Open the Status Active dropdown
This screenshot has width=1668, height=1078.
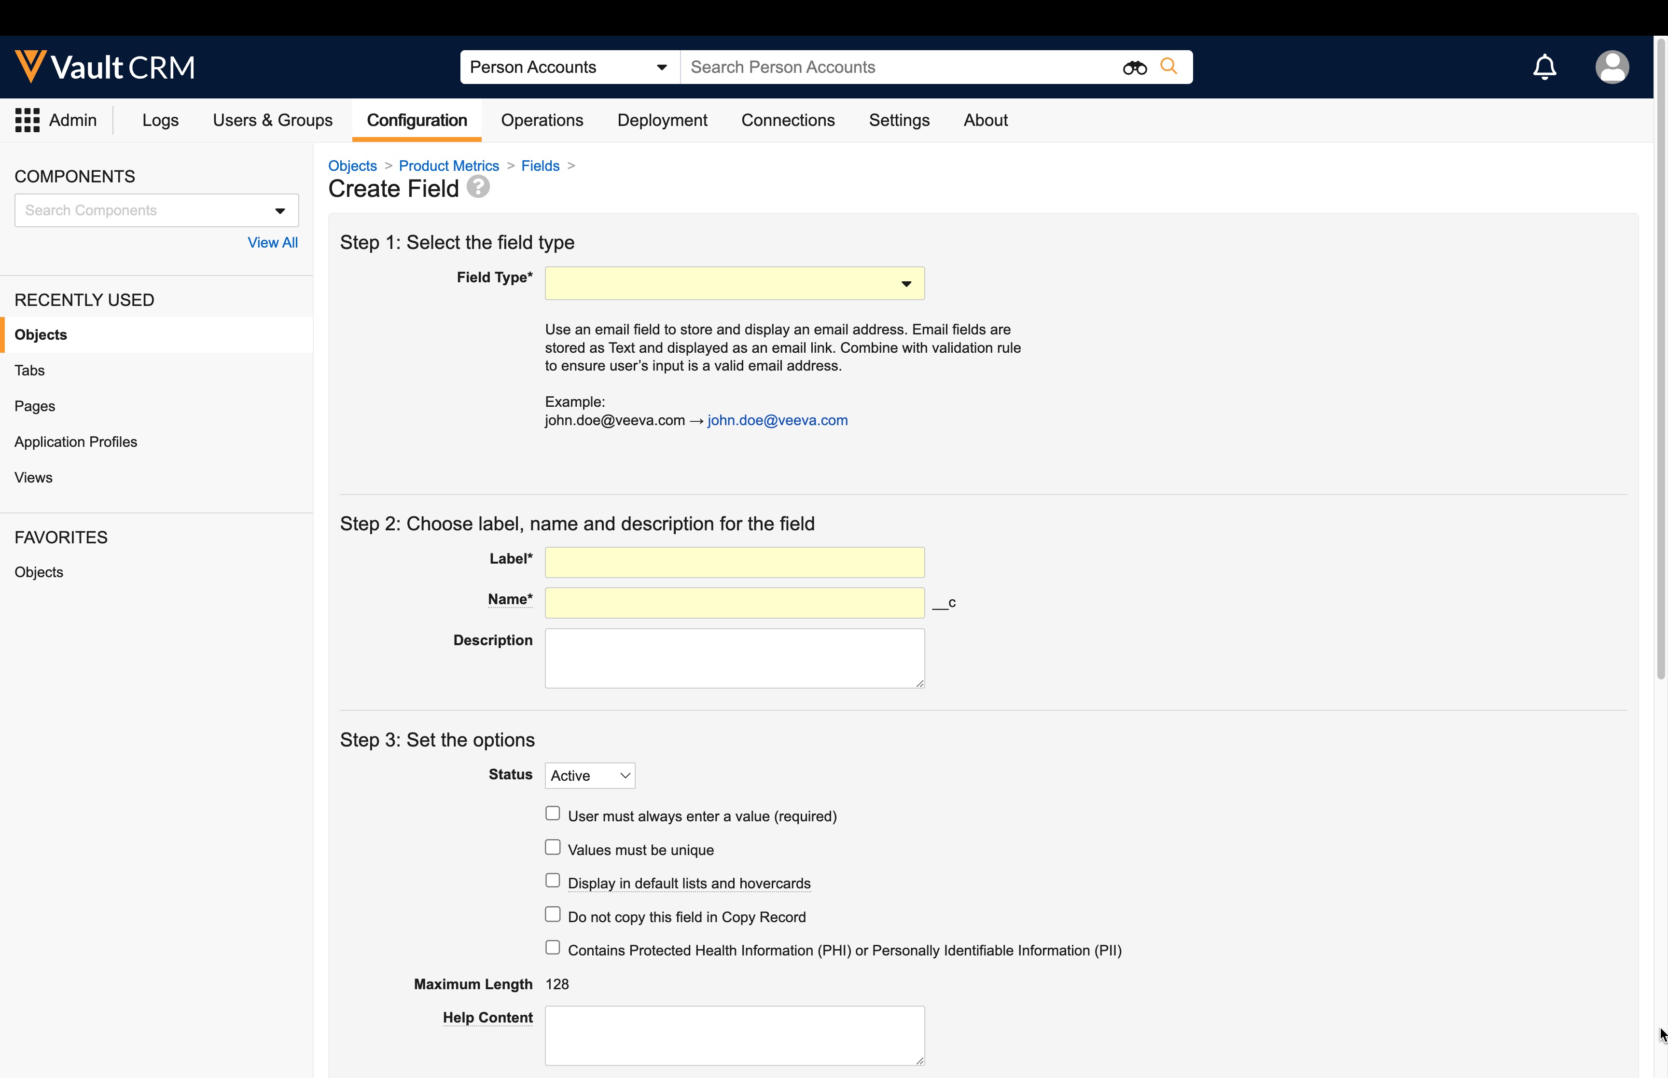[589, 775]
